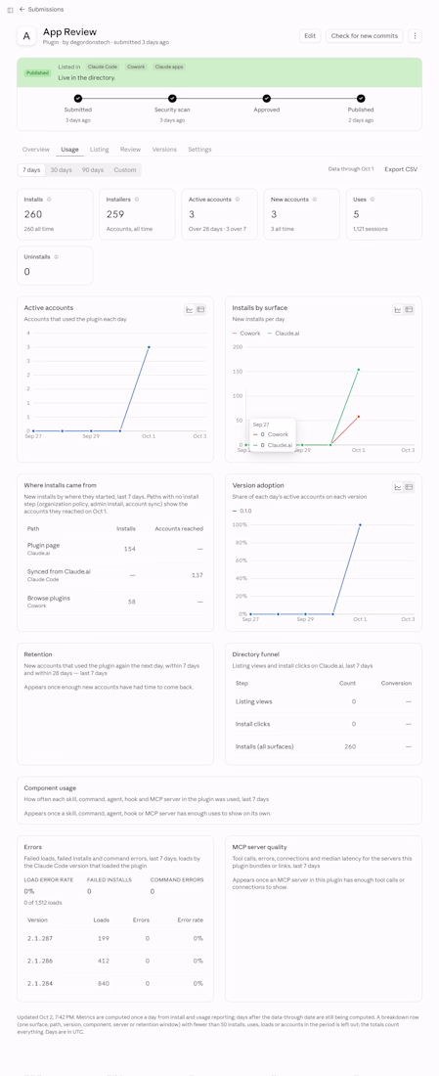This screenshot has height=1076, width=439.
Task: Select the 7 days range
Action: click(x=31, y=169)
